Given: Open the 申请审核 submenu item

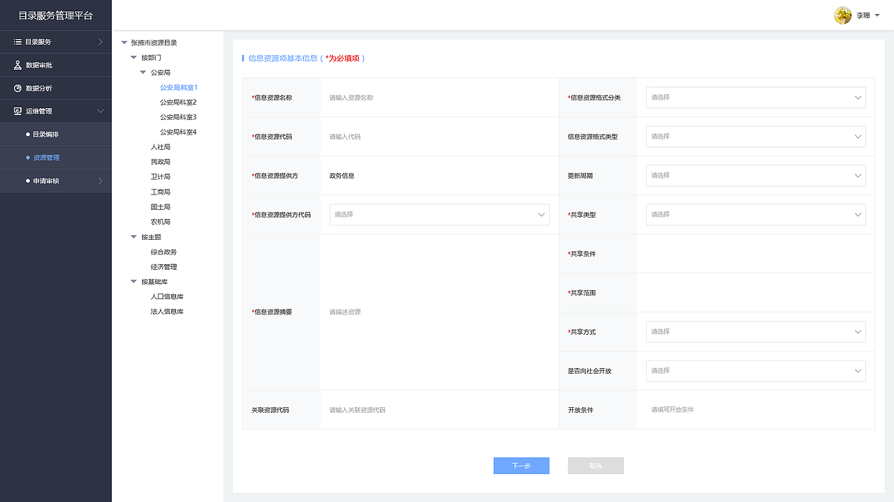Looking at the screenshot, I should pyautogui.click(x=56, y=181).
